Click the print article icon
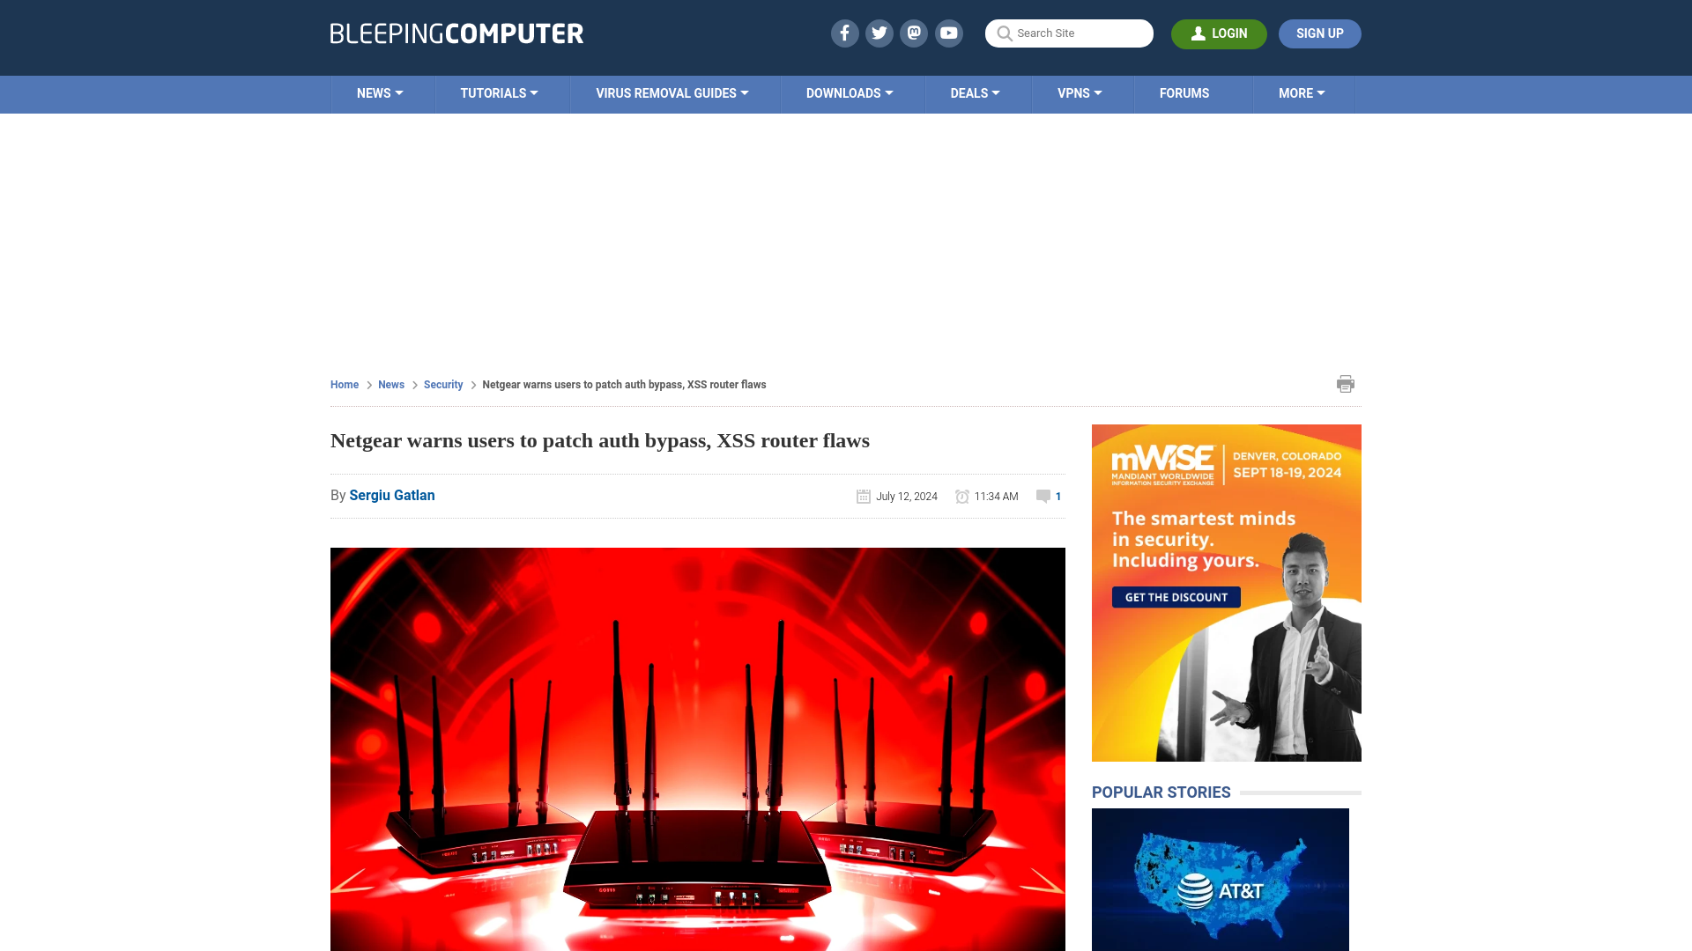The image size is (1692, 951). tap(1345, 383)
